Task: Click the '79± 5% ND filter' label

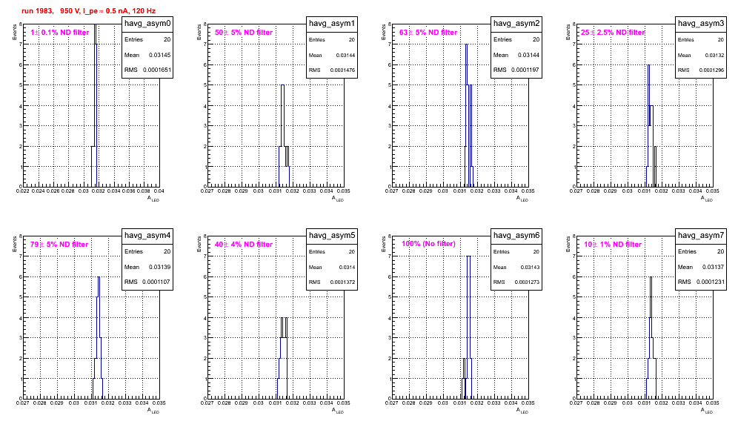Action: click(x=59, y=245)
